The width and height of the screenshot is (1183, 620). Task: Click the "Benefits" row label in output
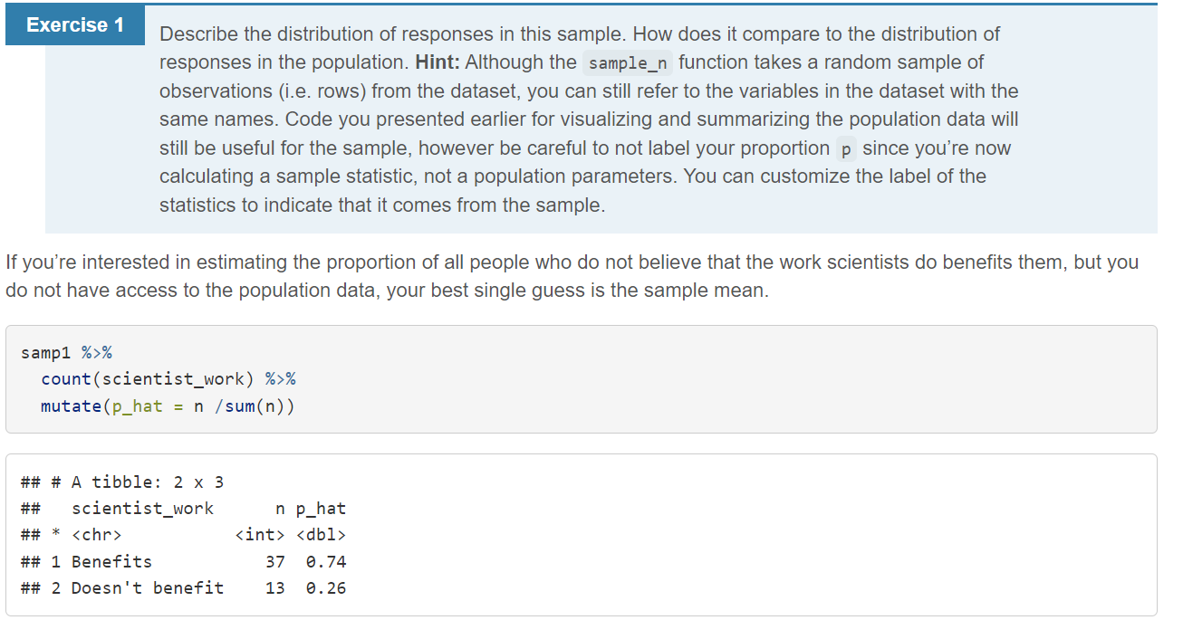point(111,562)
